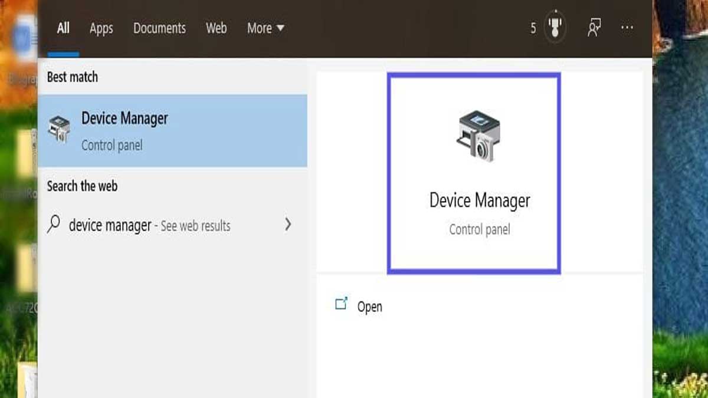Click the Device Manager icon in Best match

click(x=60, y=125)
